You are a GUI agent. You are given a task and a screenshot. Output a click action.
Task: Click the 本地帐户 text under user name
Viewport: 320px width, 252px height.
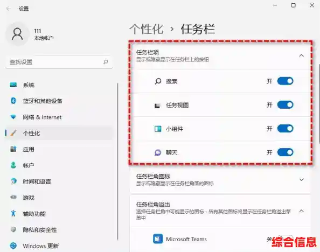tap(44, 38)
